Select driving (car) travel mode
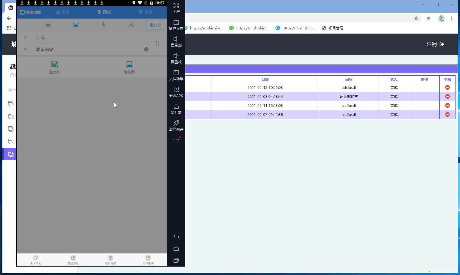This screenshot has height=275, width=460. click(48, 25)
